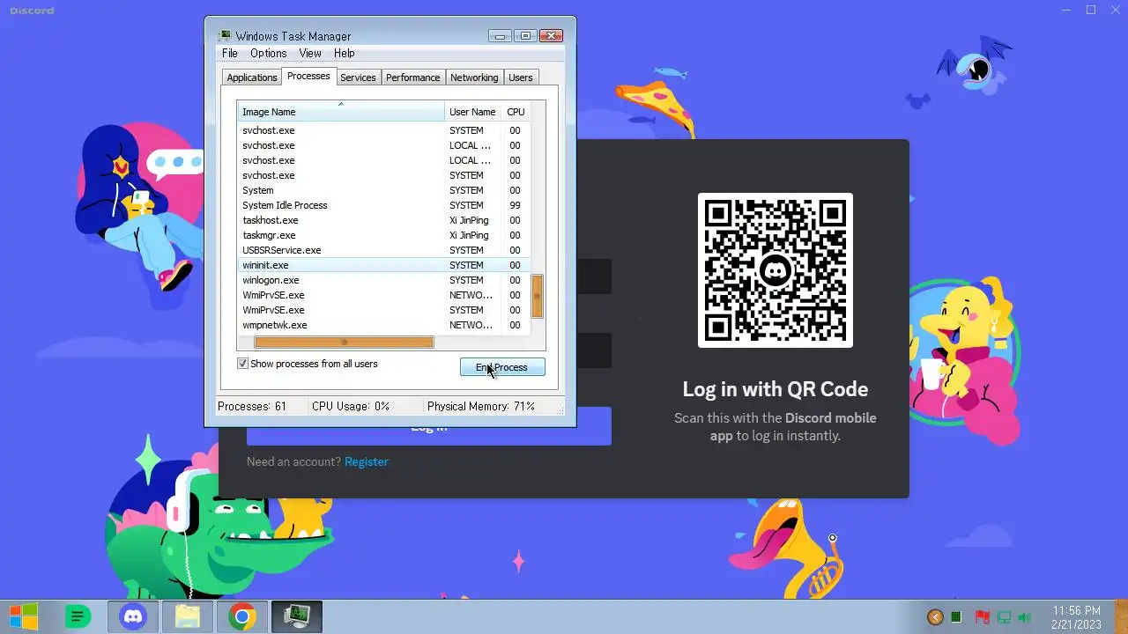Click the End Process button
Viewport: 1128px width, 634px height.
(x=502, y=367)
